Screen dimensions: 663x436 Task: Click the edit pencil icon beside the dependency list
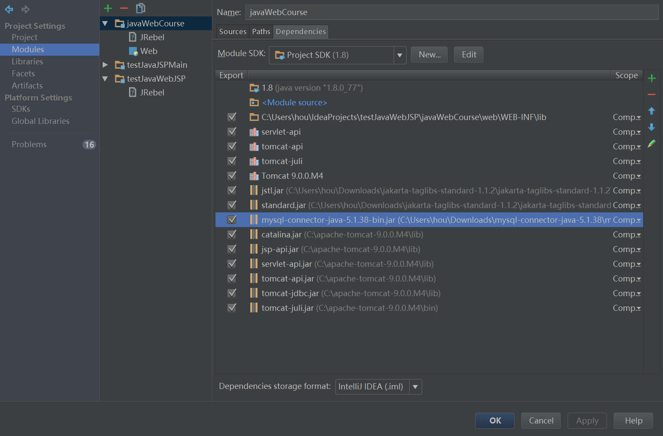[x=652, y=143]
